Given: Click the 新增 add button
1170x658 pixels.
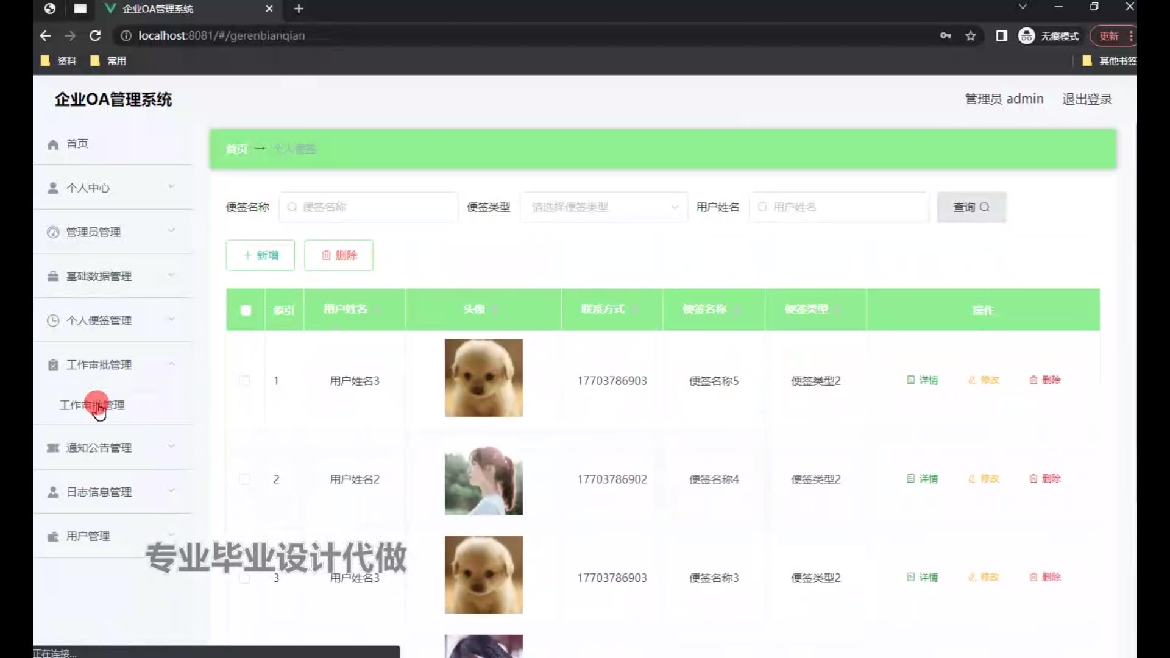Looking at the screenshot, I should (260, 255).
